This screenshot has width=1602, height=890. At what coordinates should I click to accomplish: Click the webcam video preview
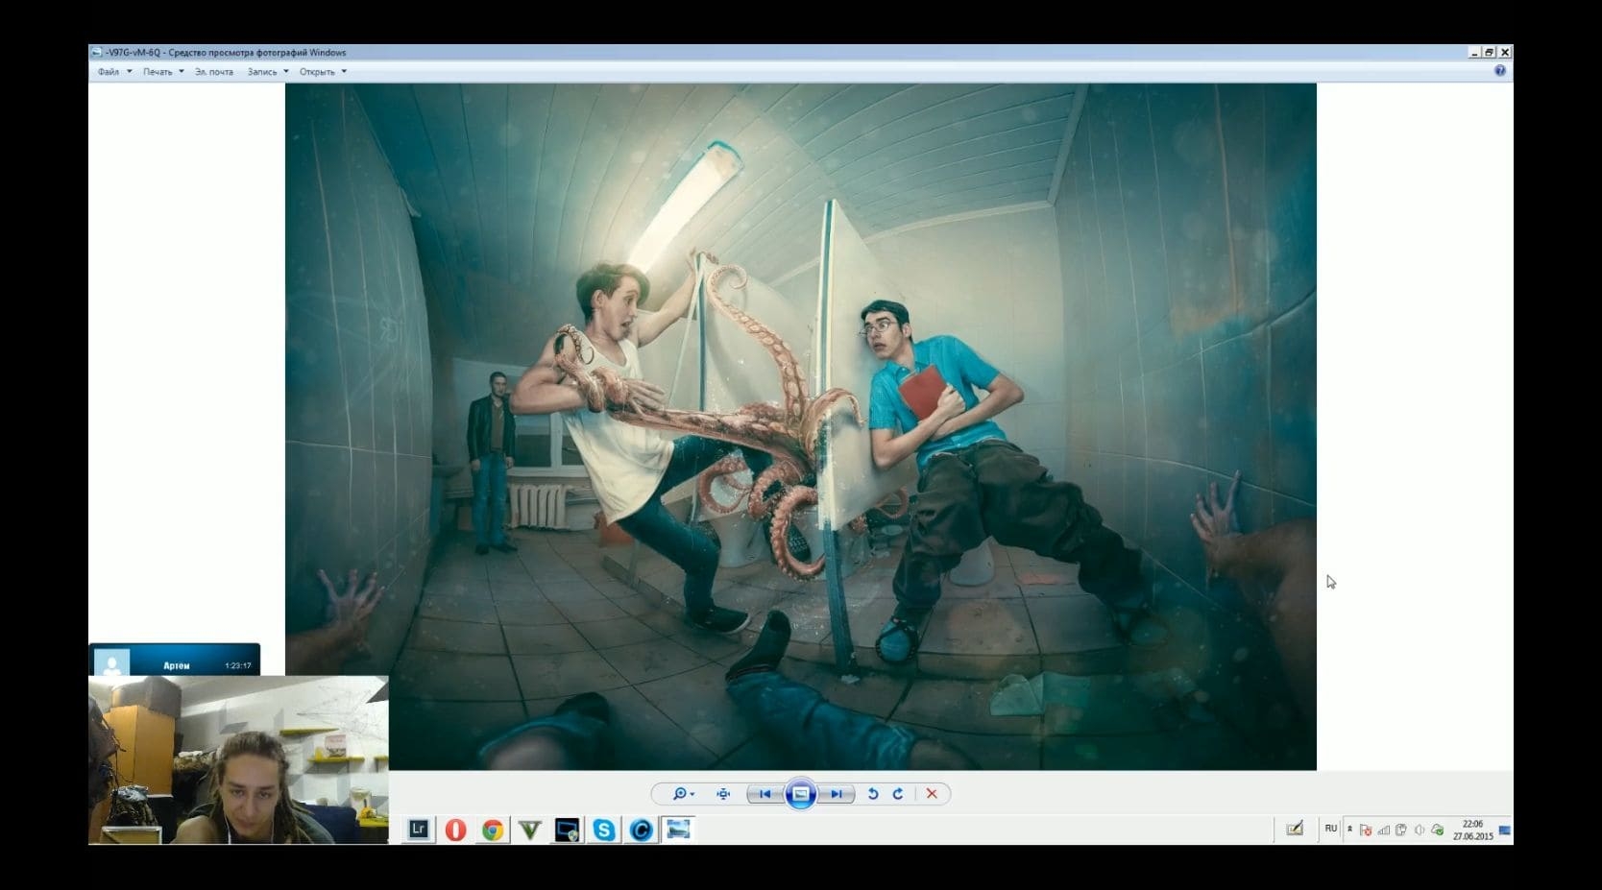pos(238,760)
